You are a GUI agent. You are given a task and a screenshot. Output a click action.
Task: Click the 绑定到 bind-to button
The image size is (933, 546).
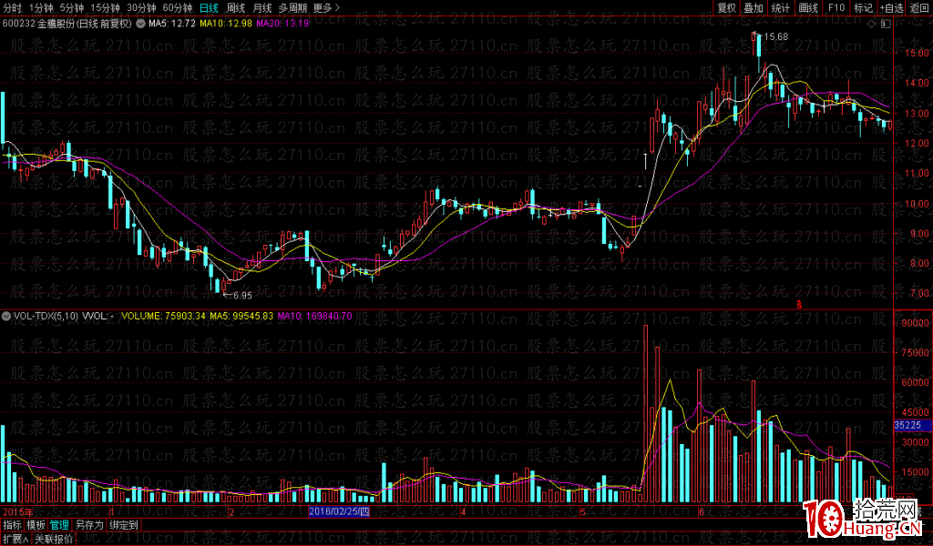[x=124, y=525]
